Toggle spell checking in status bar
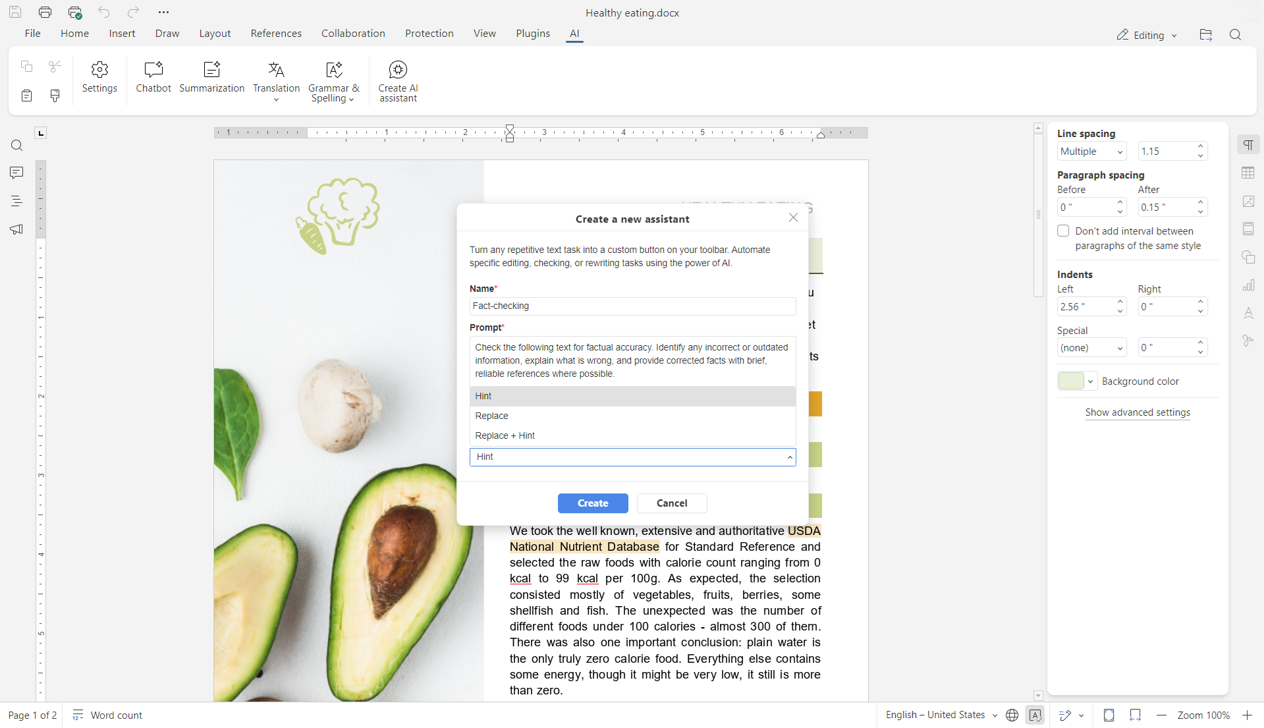The image size is (1264, 728). click(1036, 715)
